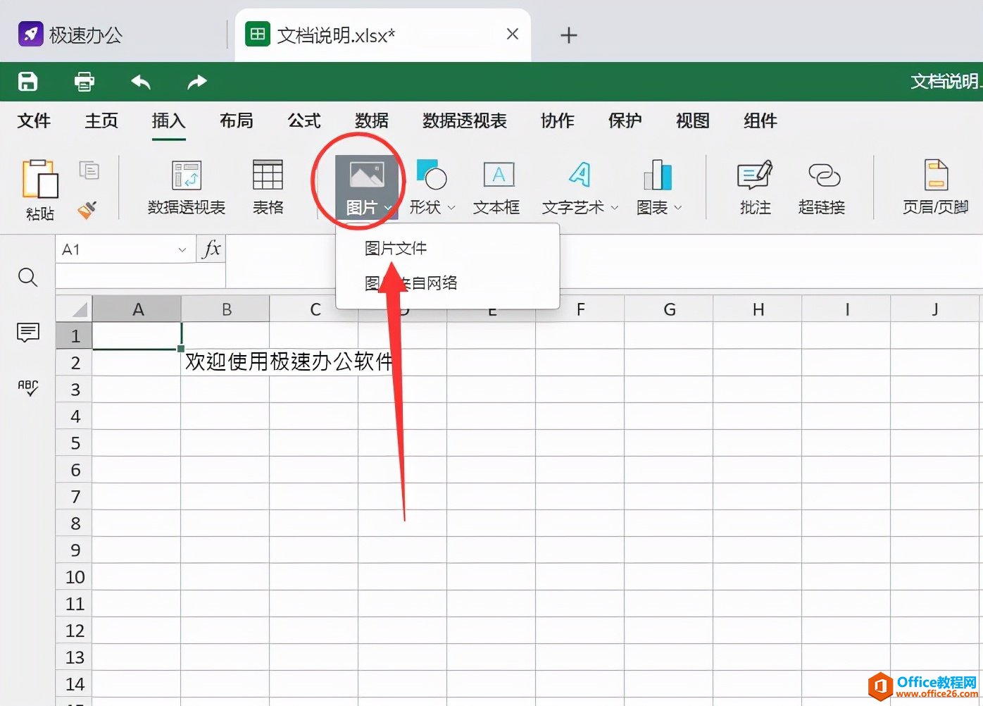Open the name box dropdown next to A1
The image size is (983, 706).
pyautogui.click(x=182, y=249)
